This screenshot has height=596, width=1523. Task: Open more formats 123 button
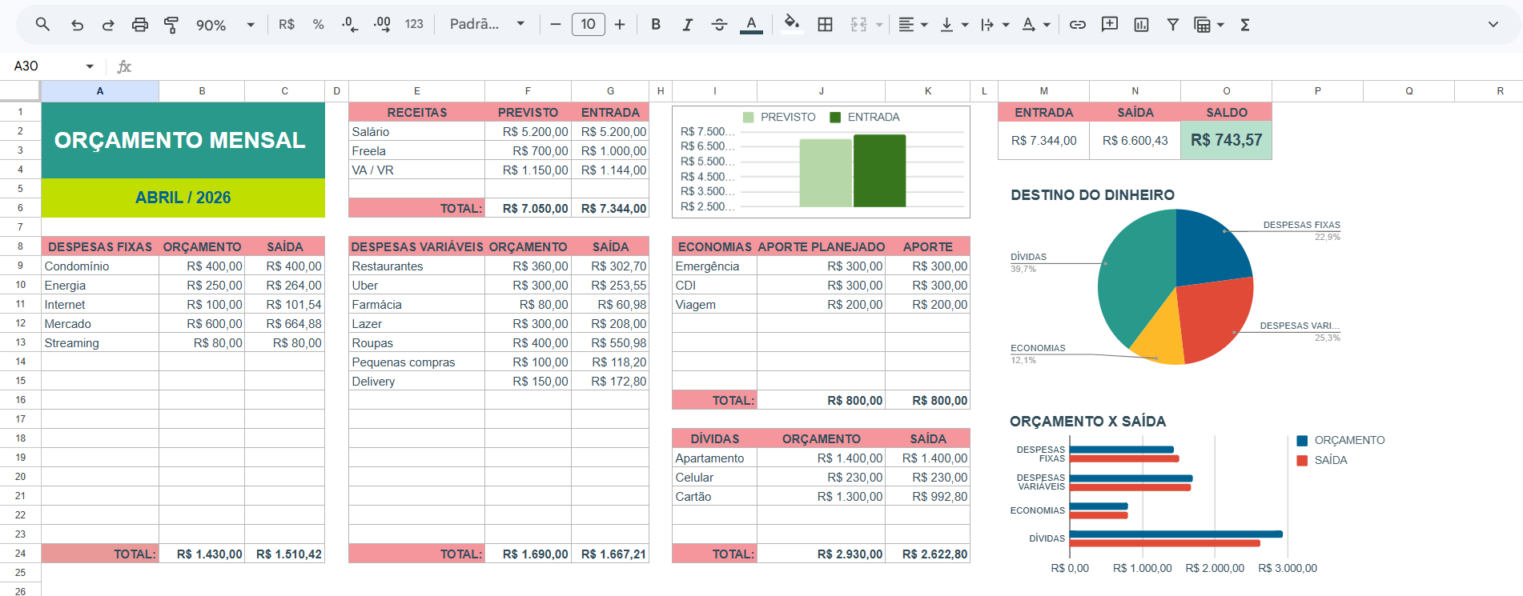click(x=414, y=25)
